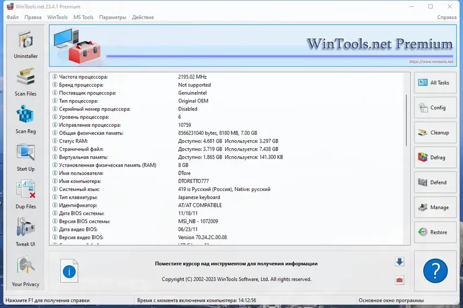Click the MSI_NB - 1072009 value
Screen dimensions: 463x308
198,221
